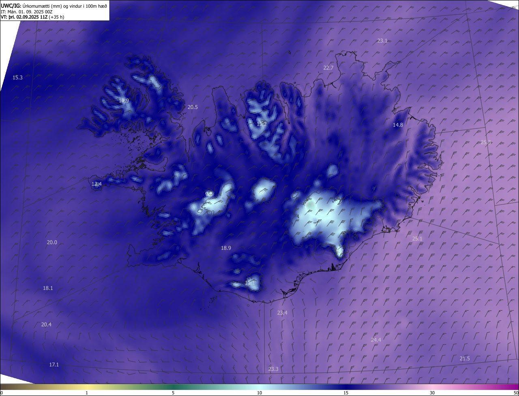Image resolution: width=519 pixels, height=396 pixels.
Task: Click the map value 20.5
Action: [193, 107]
